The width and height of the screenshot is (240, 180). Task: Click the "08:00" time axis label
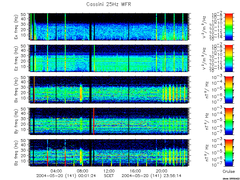(x=83, y=171)
